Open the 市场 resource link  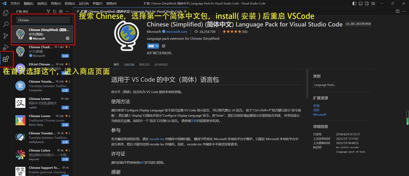[316, 106]
